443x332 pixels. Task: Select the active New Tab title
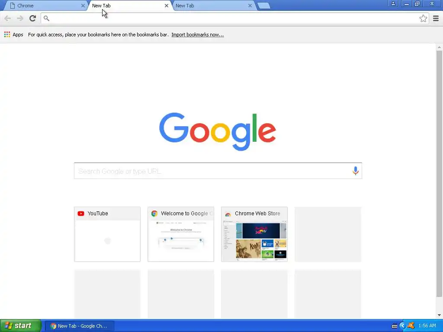coord(101,6)
